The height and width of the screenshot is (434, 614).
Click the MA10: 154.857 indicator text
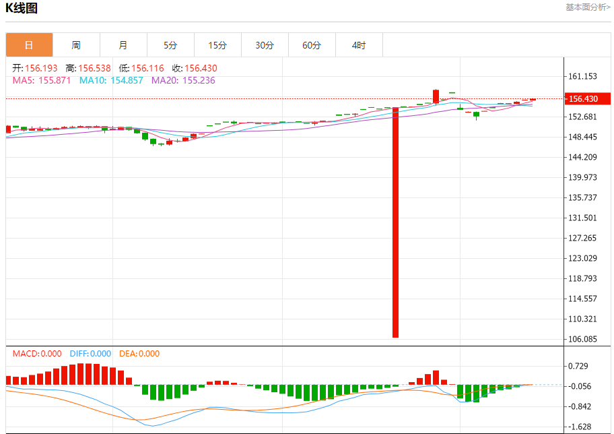111,80
